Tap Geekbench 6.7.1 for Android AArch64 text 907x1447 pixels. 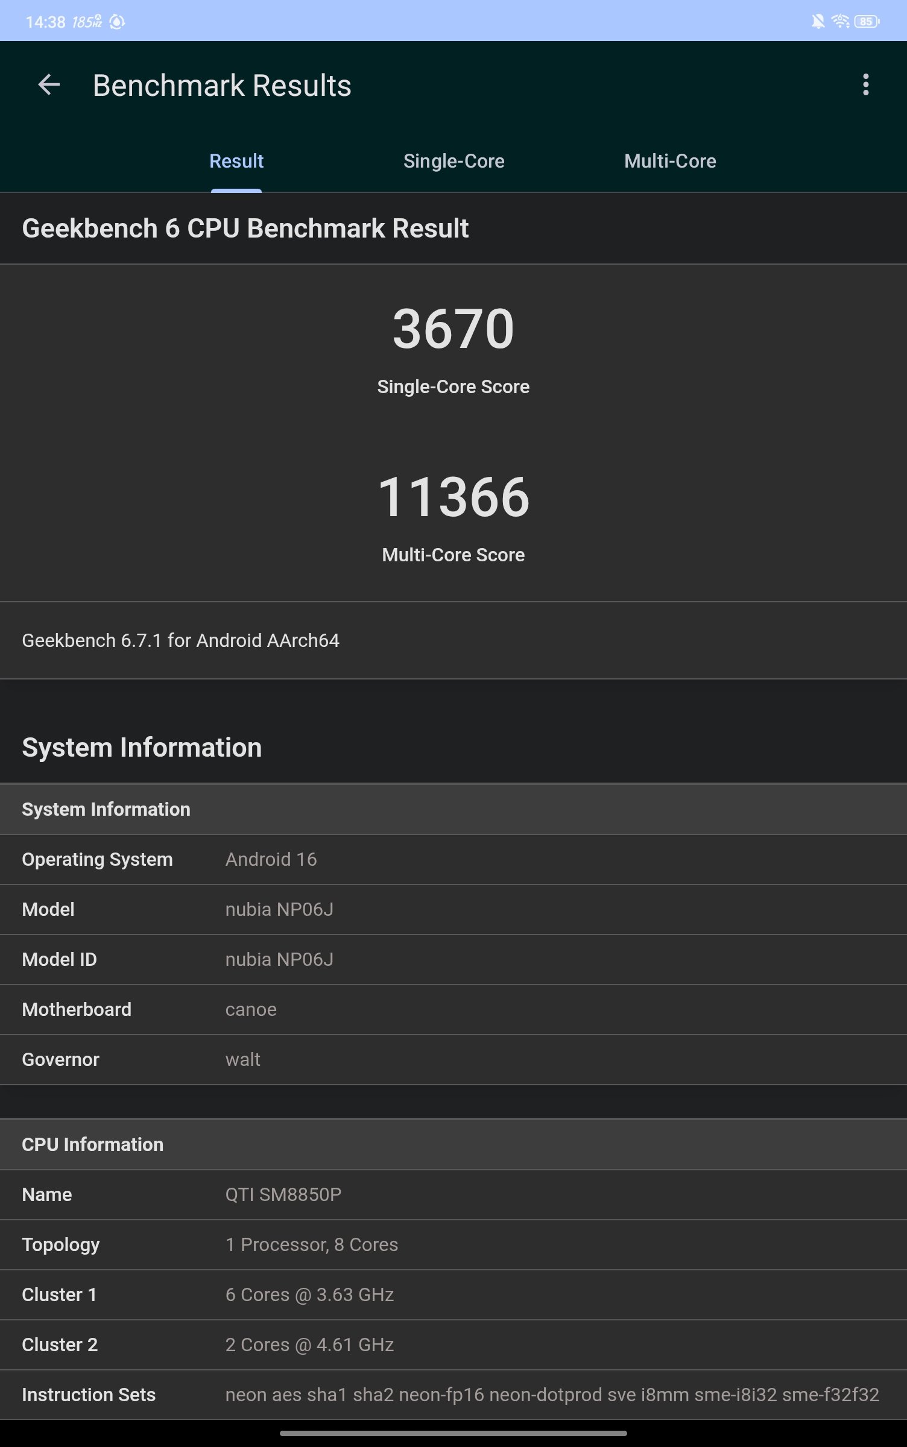click(181, 640)
